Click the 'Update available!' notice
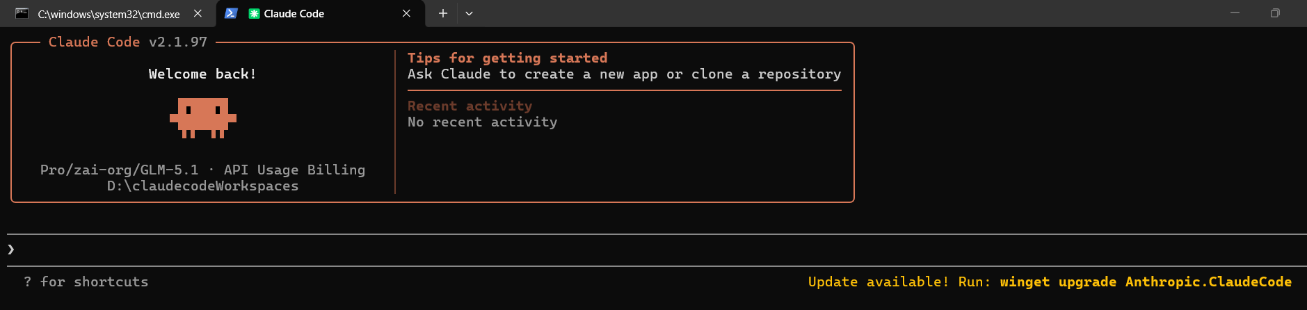The image size is (1307, 310). tap(878, 282)
